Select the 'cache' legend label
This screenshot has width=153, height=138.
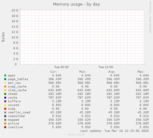(13, 98)
